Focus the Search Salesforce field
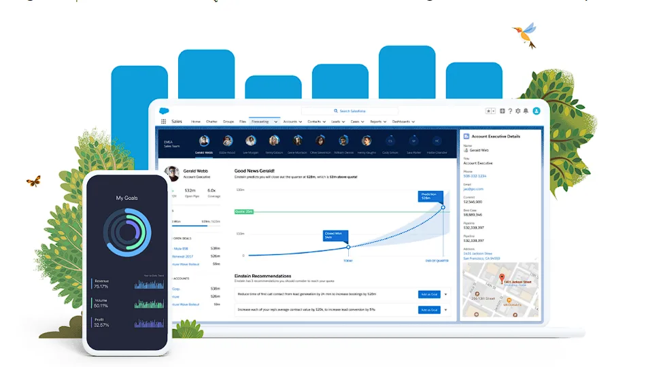This screenshot has height=367, width=663. [x=350, y=111]
